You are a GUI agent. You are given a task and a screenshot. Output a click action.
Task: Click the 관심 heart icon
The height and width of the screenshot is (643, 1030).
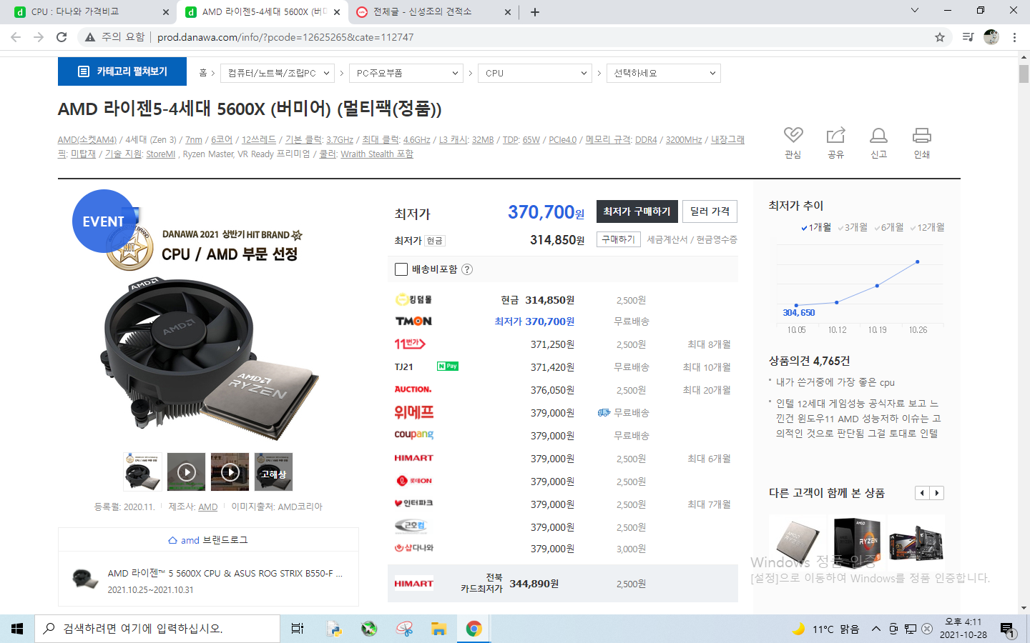click(793, 135)
